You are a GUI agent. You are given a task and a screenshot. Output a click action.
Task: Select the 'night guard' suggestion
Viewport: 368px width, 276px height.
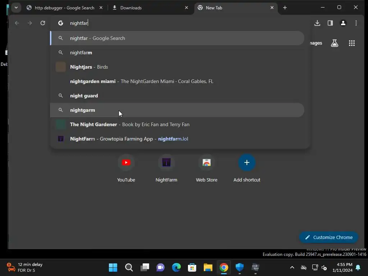pyautogui.click(x=177, y=96)
